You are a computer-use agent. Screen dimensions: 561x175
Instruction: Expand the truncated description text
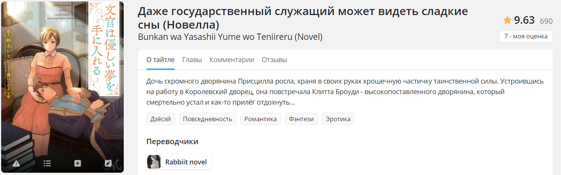292,102
